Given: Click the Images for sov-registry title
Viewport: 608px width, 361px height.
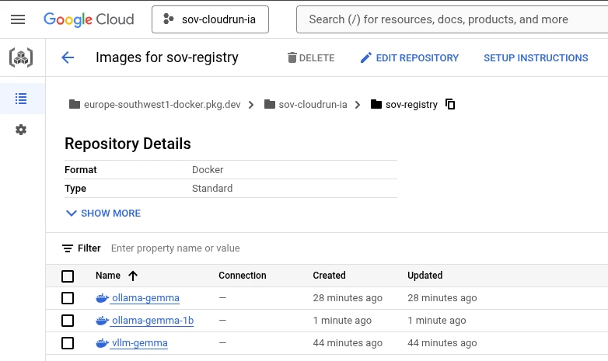Looking at the screenshot, I should 166,57.
